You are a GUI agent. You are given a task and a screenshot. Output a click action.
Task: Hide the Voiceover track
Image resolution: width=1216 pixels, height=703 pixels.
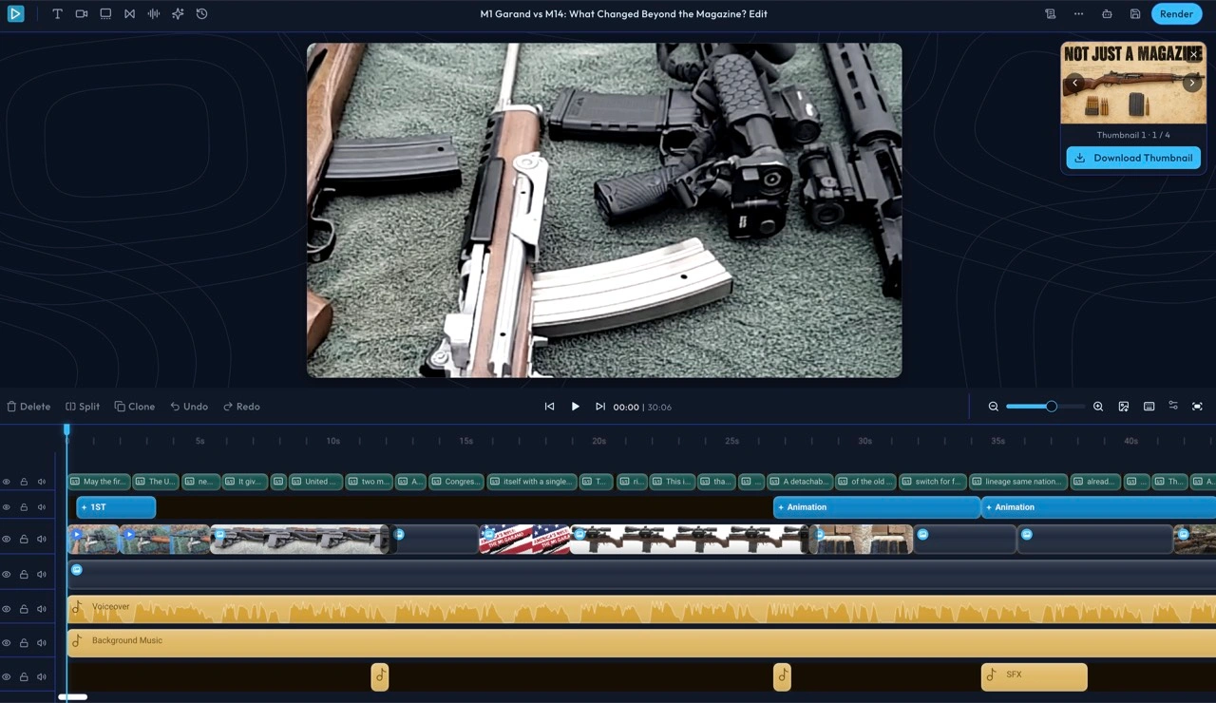(7, 609)
